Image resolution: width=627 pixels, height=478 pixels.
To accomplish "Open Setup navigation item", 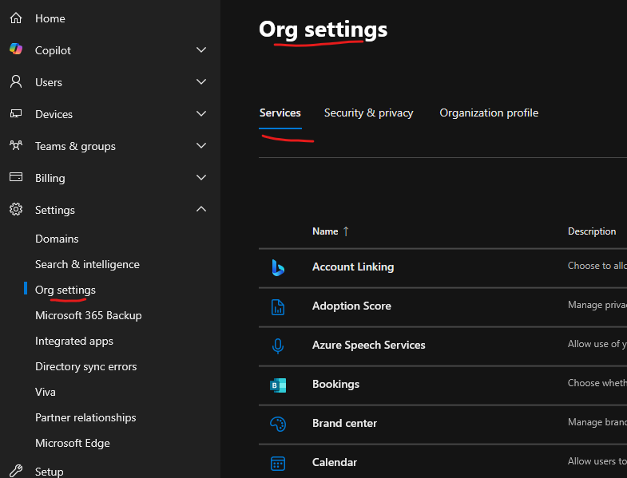I will tap(50, 472).
